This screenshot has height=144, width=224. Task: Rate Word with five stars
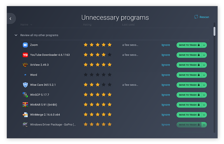109,75
